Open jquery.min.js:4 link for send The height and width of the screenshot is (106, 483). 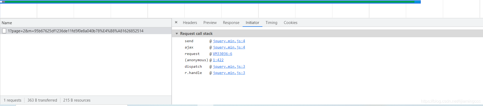229,41
